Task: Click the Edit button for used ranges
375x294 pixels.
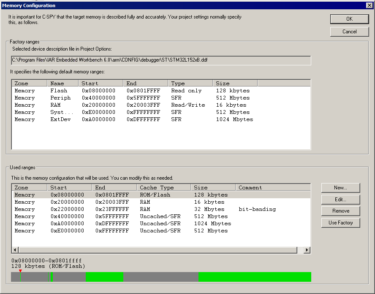Action: tap(340, 199)
